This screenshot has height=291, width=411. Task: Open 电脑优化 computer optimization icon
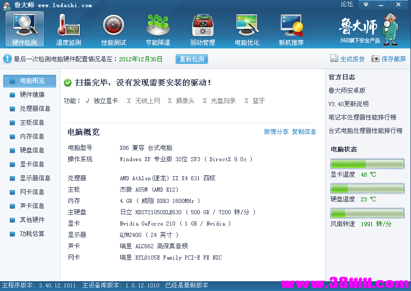pos(247,29)
